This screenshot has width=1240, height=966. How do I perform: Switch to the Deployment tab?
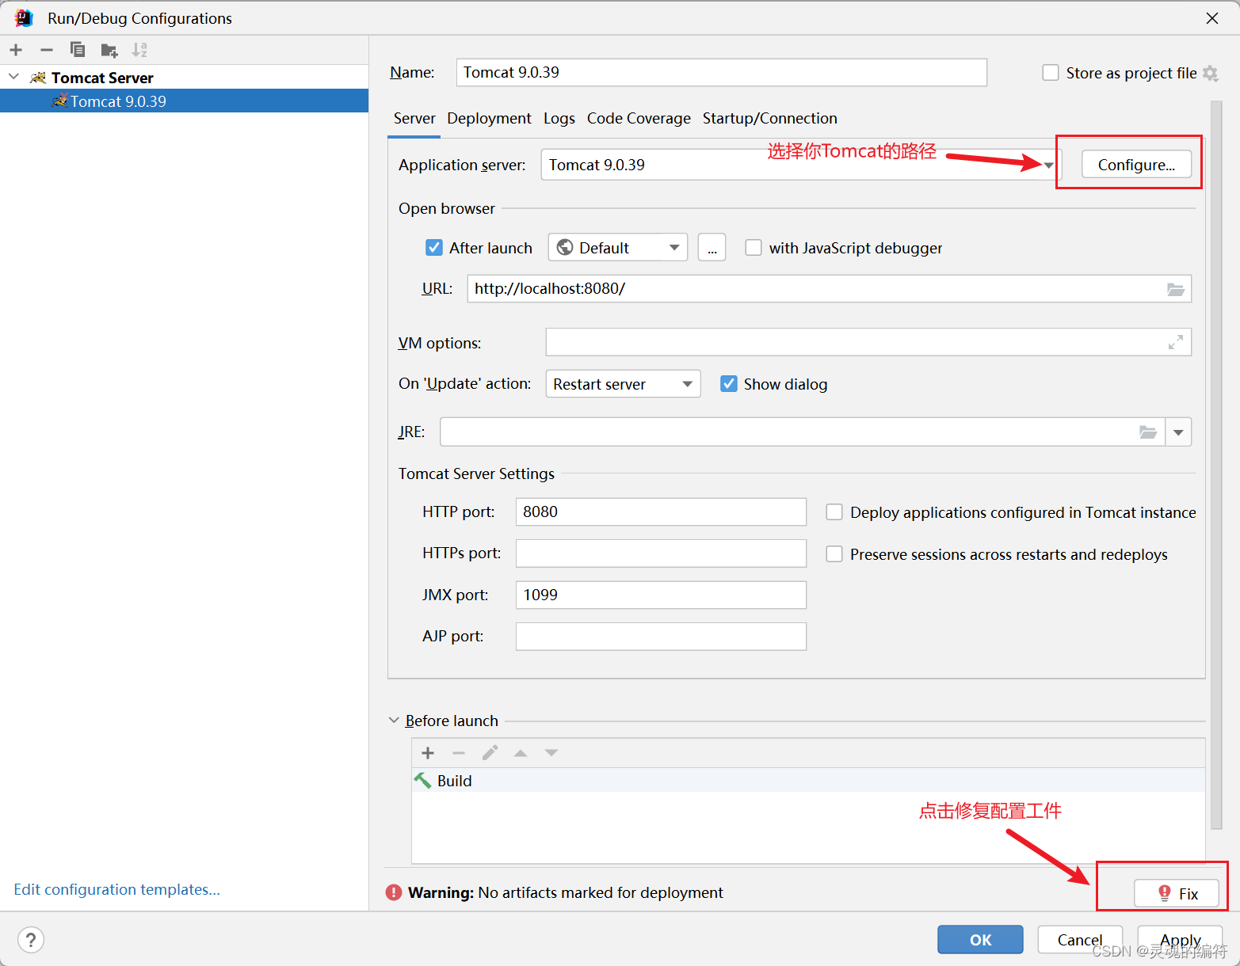(x=489, y=118)
